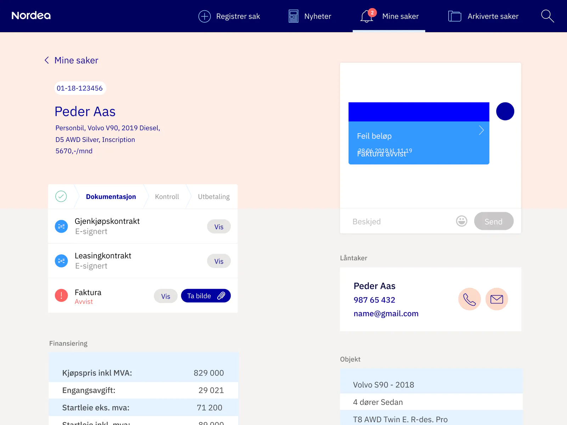Image resolution: width=567 pixels, height=425 pixels.
Task: Click the dark blue avatar circle
Action: coord(505,111)
